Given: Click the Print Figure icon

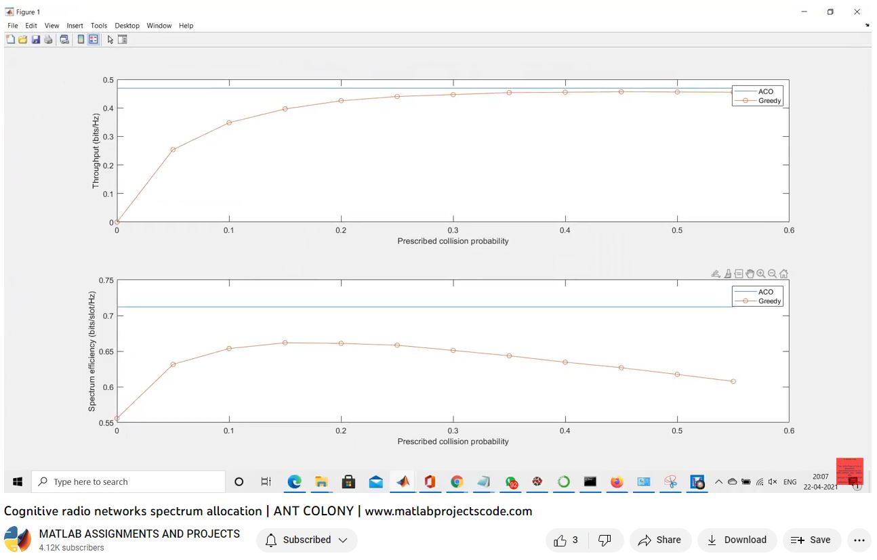Looking at the screenshot, I should click(48, 39).
